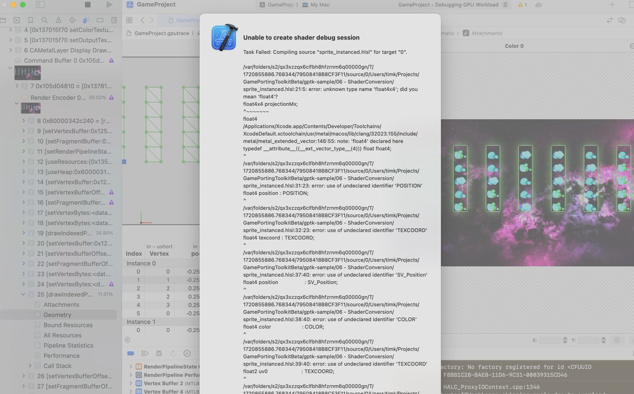Open the Find navigator magnifier icon

(44, 20)
